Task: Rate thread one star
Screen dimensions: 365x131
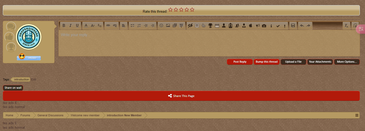Action: [170, 10]
